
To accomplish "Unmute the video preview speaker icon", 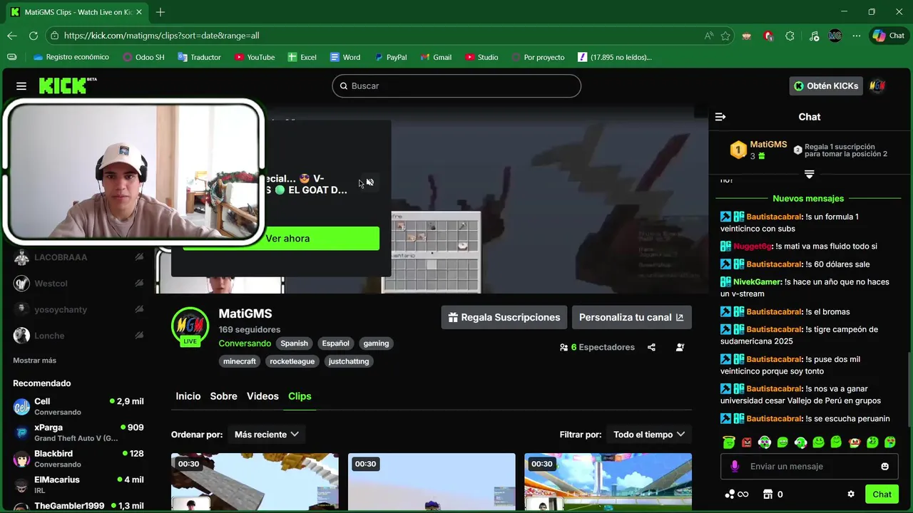I will click(369, 182).
